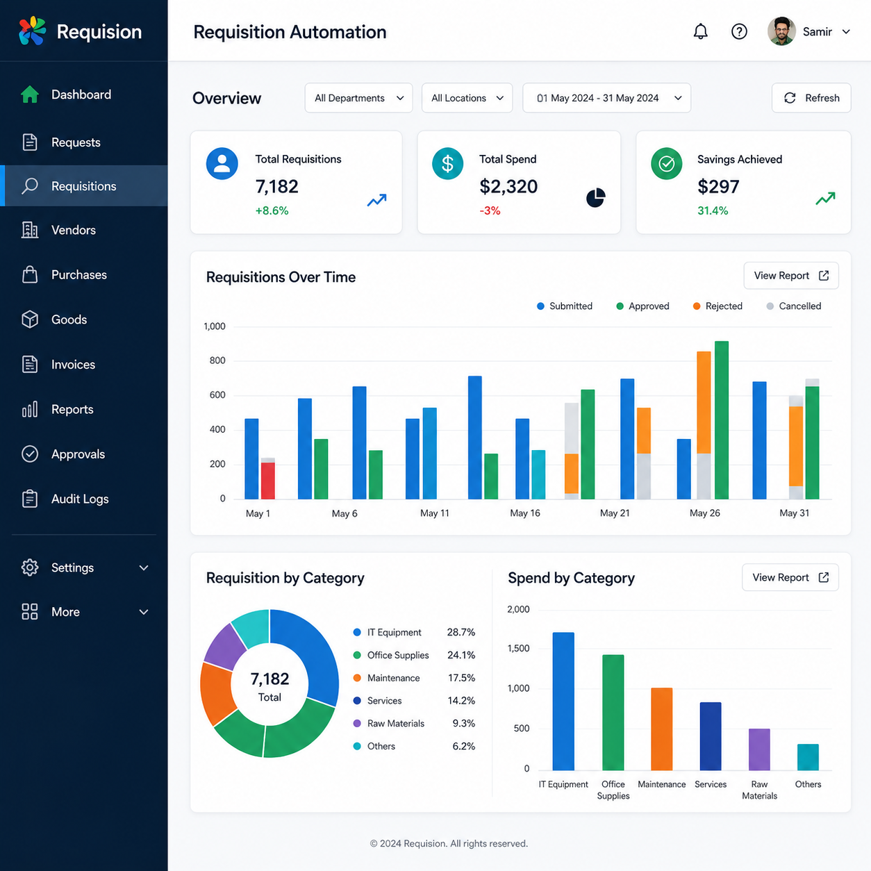Toggle IT Equipment in donut legend
The height and width of the screenshot is (871, 871).
click(414, 632)
